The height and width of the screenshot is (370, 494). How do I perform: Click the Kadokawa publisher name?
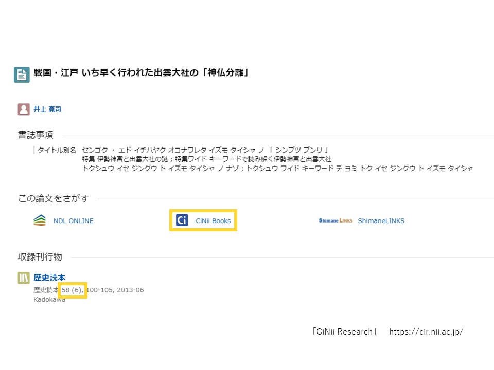point(49,300)
